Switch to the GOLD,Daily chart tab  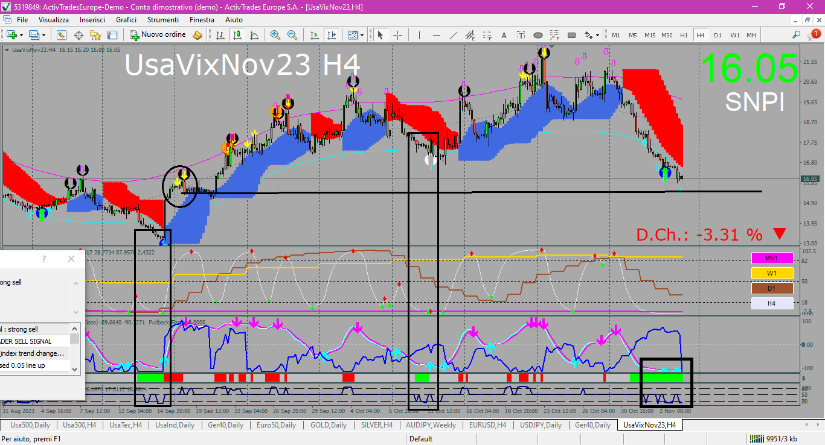point(329,425)
